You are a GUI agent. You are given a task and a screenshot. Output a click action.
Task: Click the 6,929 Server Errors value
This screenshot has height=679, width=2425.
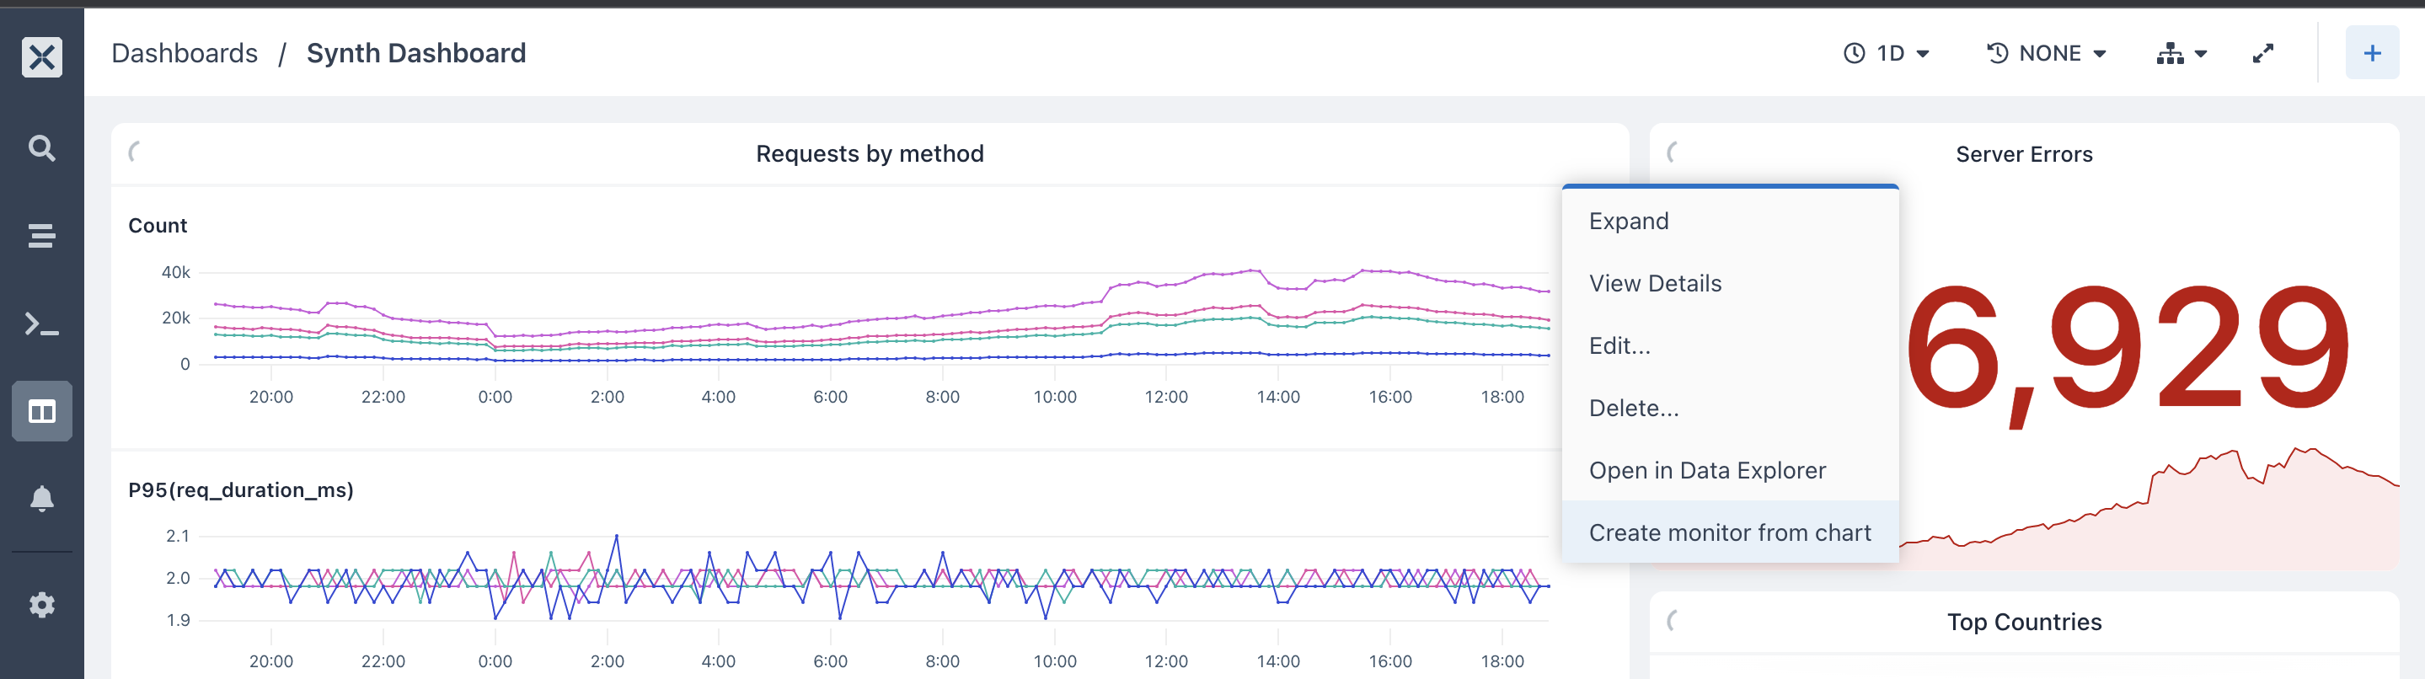pos(2128,350)
